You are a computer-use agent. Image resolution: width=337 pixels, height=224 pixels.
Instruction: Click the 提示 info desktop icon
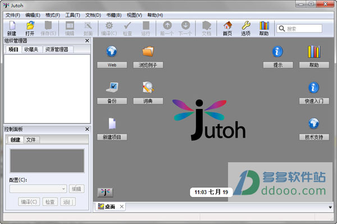tap(277, 52)
